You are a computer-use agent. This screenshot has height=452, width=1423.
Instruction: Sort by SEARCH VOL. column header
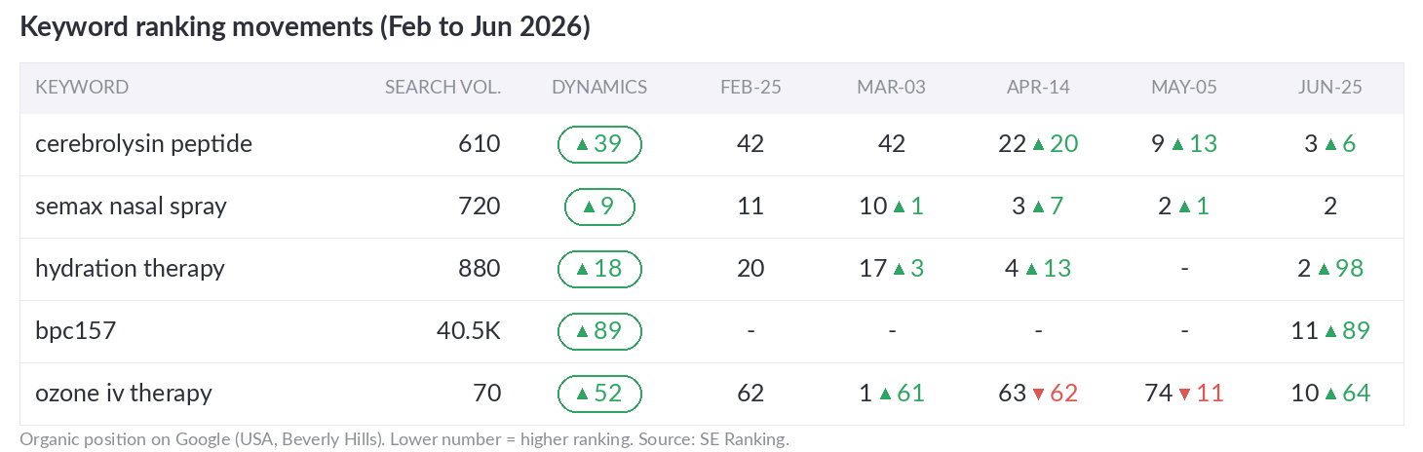pyautogui.click(x=442, y=87)
